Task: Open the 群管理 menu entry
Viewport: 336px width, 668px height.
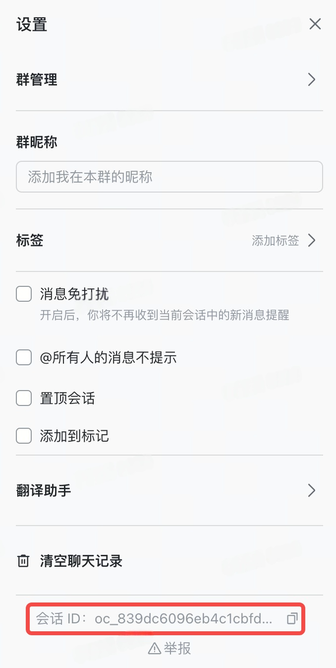Action: (37, 79)
